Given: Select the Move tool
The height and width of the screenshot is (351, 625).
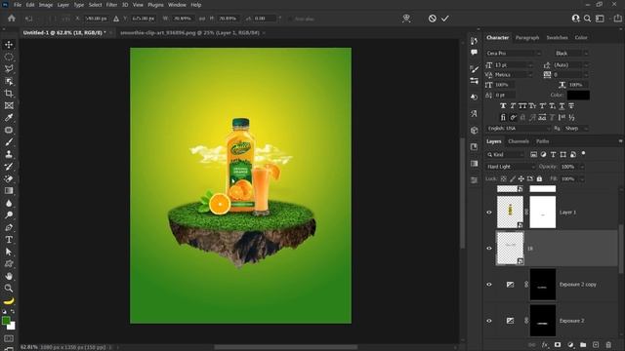Looking at the screenshot, I should (9, 45).
